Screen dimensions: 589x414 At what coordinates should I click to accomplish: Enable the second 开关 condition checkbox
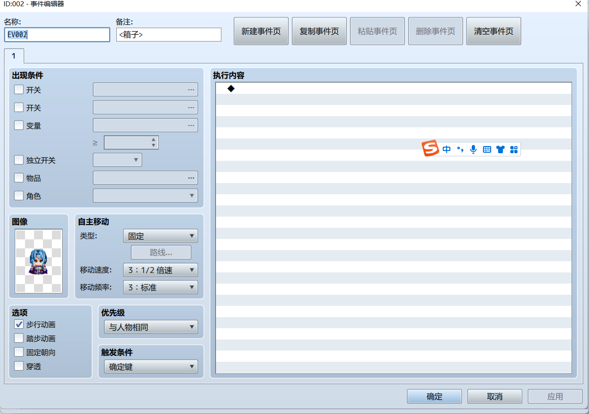point(19,107)
